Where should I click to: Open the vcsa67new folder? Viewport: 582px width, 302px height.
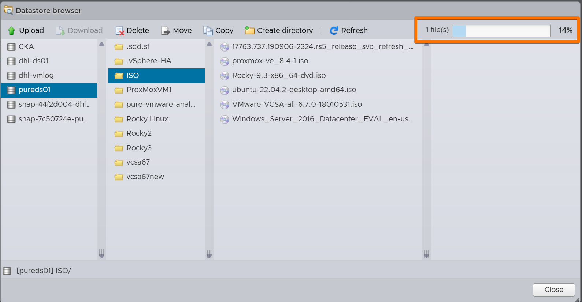pos(145,177)
